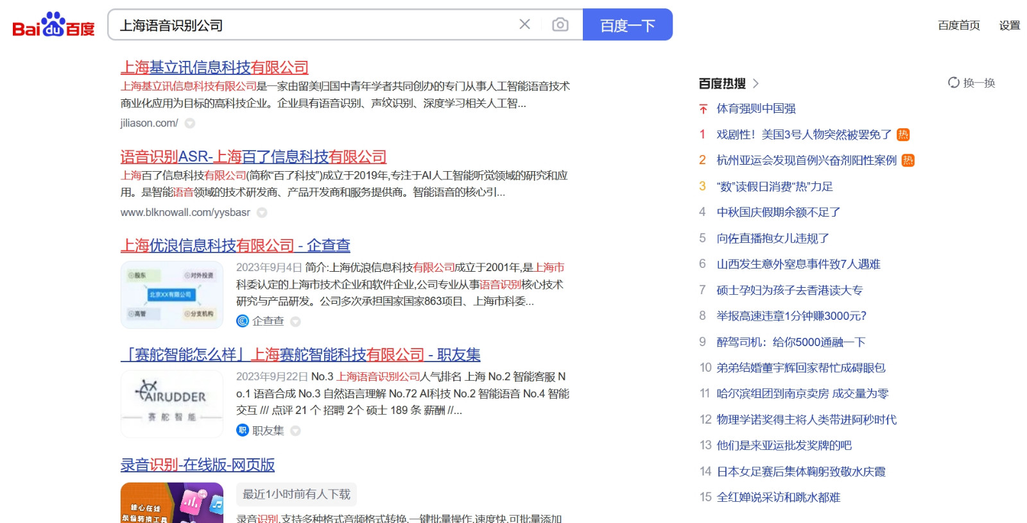The width and height of the screenshot is (1027, 523).
Task: Click the 企查查 source logo icon
Action: click(243, 321)
